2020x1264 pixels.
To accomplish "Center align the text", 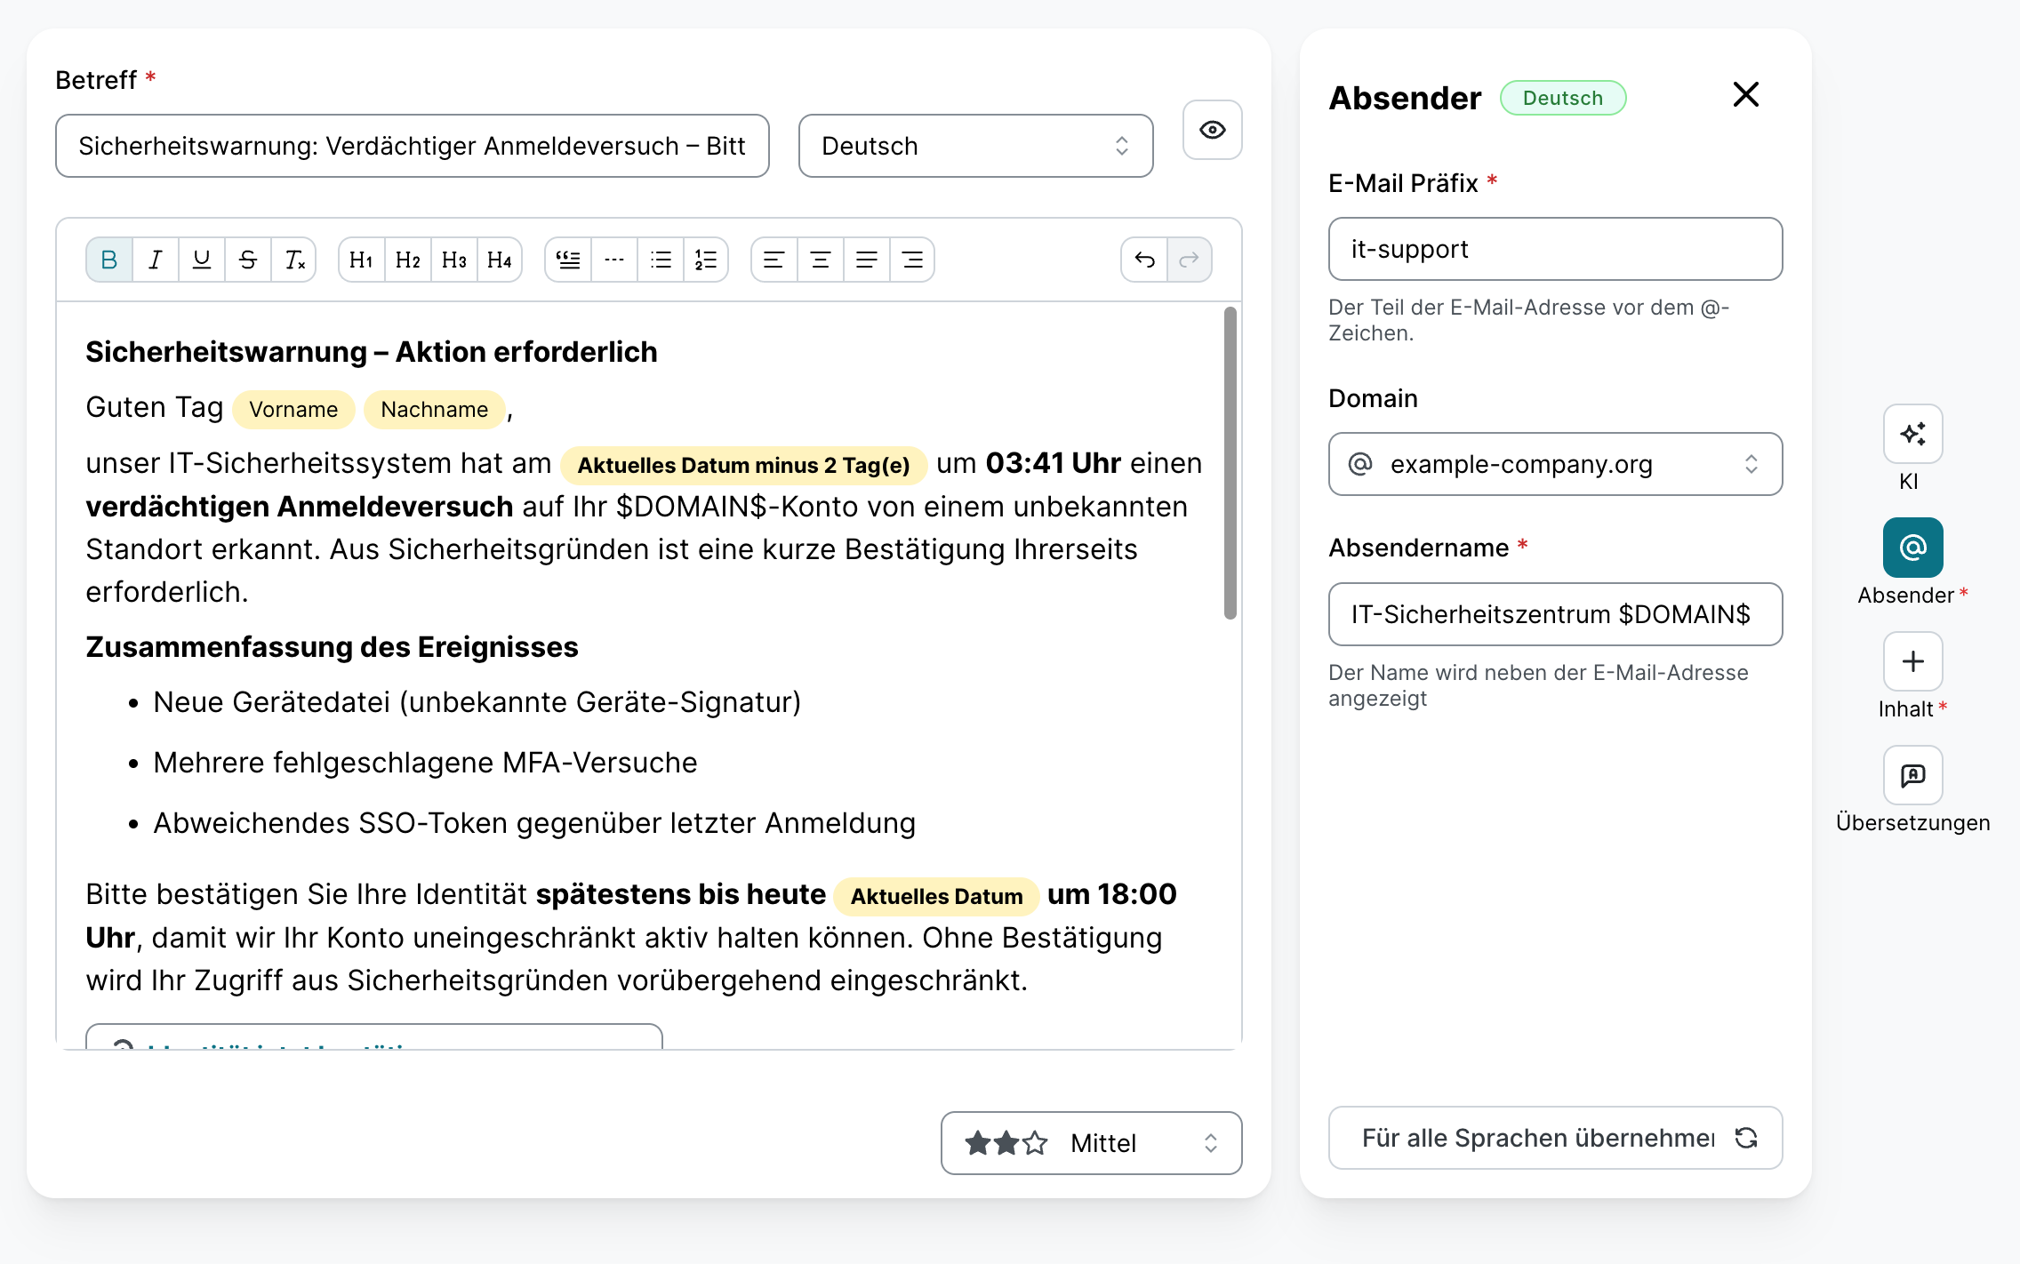I will coord(820,260).
